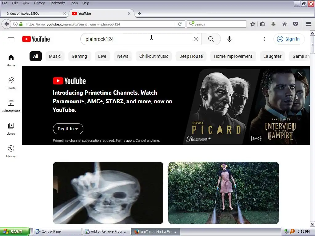Select the Music filter chip
Screen dimensions: 315x236
click(x=55, y=57)
